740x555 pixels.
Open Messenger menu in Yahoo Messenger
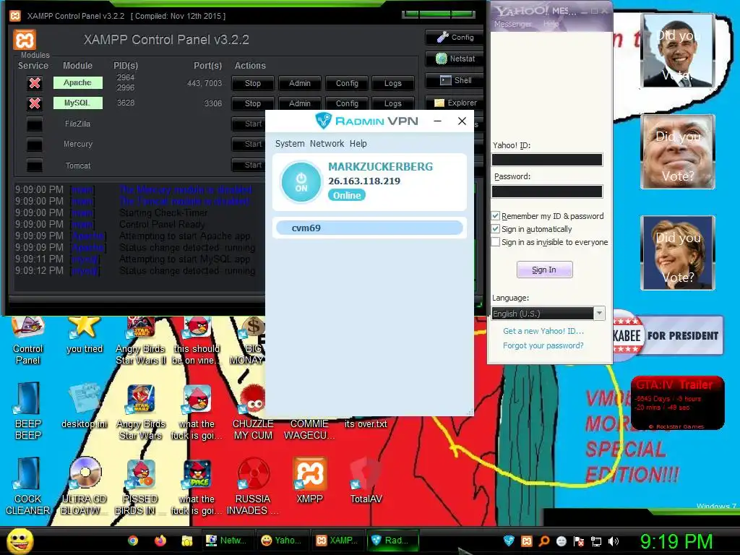512,24
